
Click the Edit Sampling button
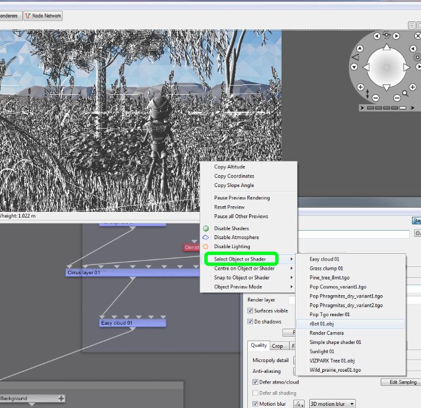pos(401,382)
